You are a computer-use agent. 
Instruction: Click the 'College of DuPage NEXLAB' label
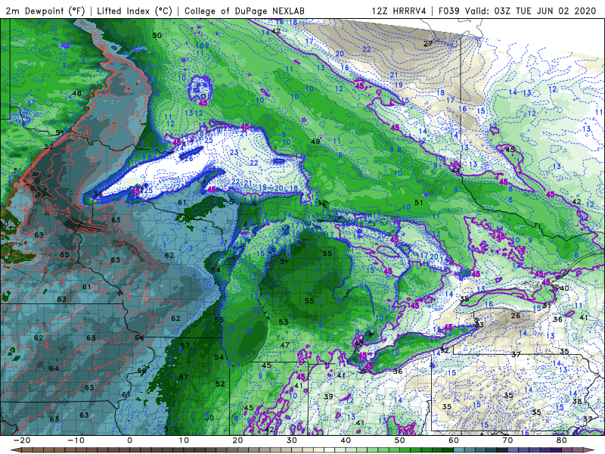244,11
